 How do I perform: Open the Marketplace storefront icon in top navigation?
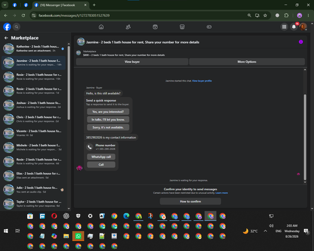point(182,27)
